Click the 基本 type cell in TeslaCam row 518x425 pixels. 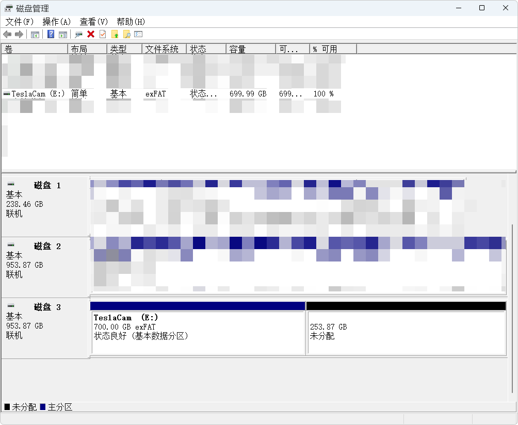coord(118,94)
